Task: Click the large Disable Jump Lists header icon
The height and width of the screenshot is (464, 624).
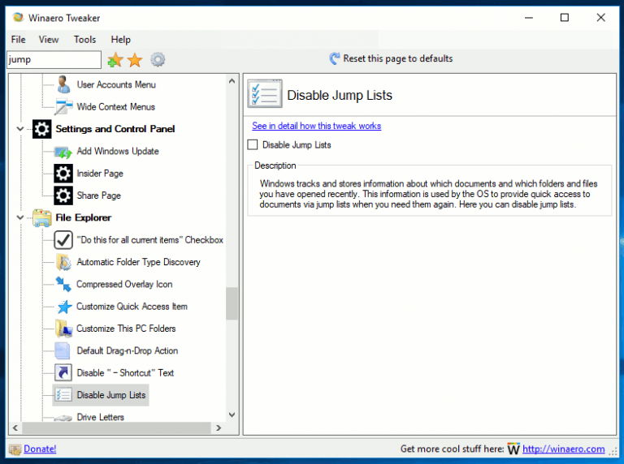Action: point(265,94)
